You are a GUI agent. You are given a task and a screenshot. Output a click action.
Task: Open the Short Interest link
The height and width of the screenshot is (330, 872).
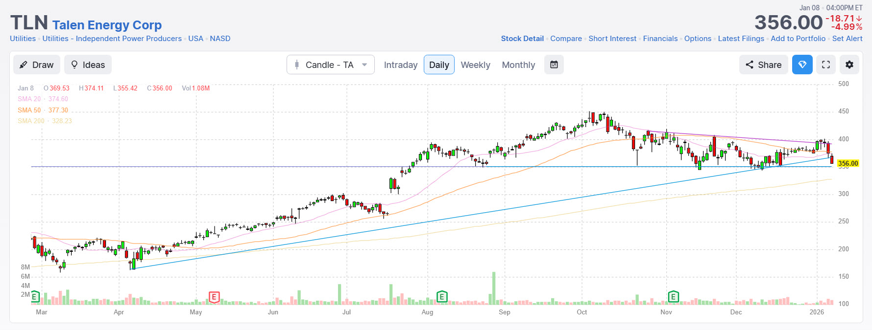tap(612, 39)
